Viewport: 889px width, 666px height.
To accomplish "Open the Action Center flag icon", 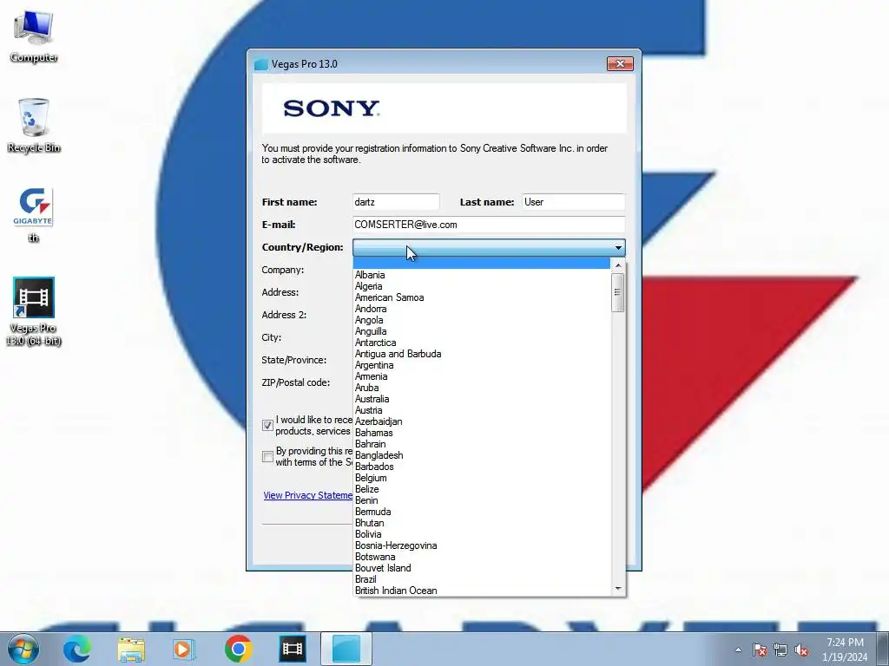I will tap(760, 650).
